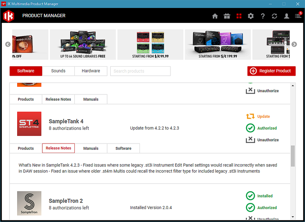The image size is (305, 222).
Task: Click SampleTron 2 Authorized checkmark icon
Action: click(x=250, y=208)
